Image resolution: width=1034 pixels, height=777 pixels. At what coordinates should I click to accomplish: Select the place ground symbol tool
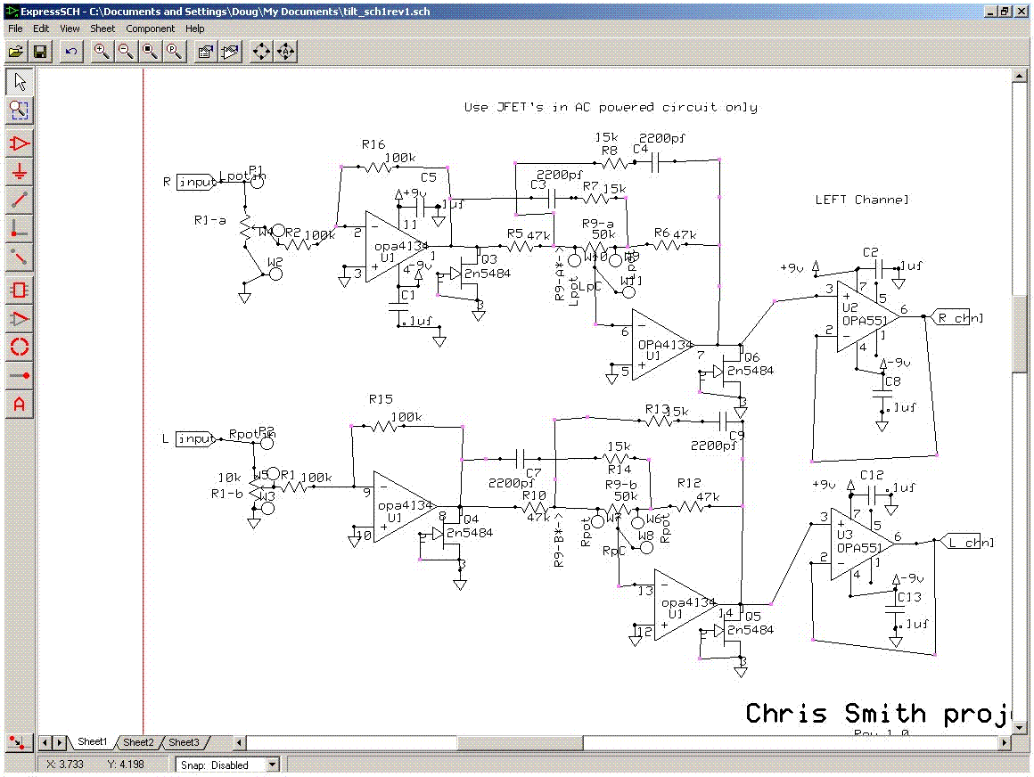tap(20, 172)
